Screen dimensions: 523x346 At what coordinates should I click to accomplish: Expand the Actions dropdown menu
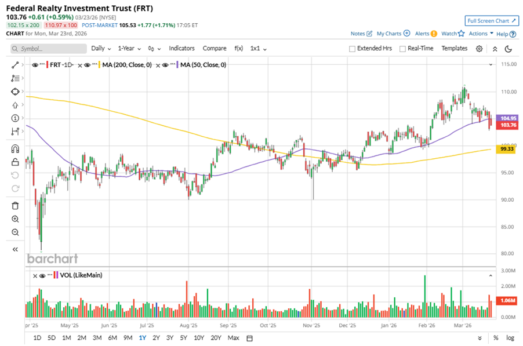(x=481, y=34)
